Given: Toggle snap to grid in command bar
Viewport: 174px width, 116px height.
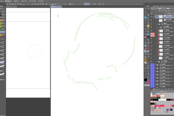Looking at the screenshot, I should 91,4.
